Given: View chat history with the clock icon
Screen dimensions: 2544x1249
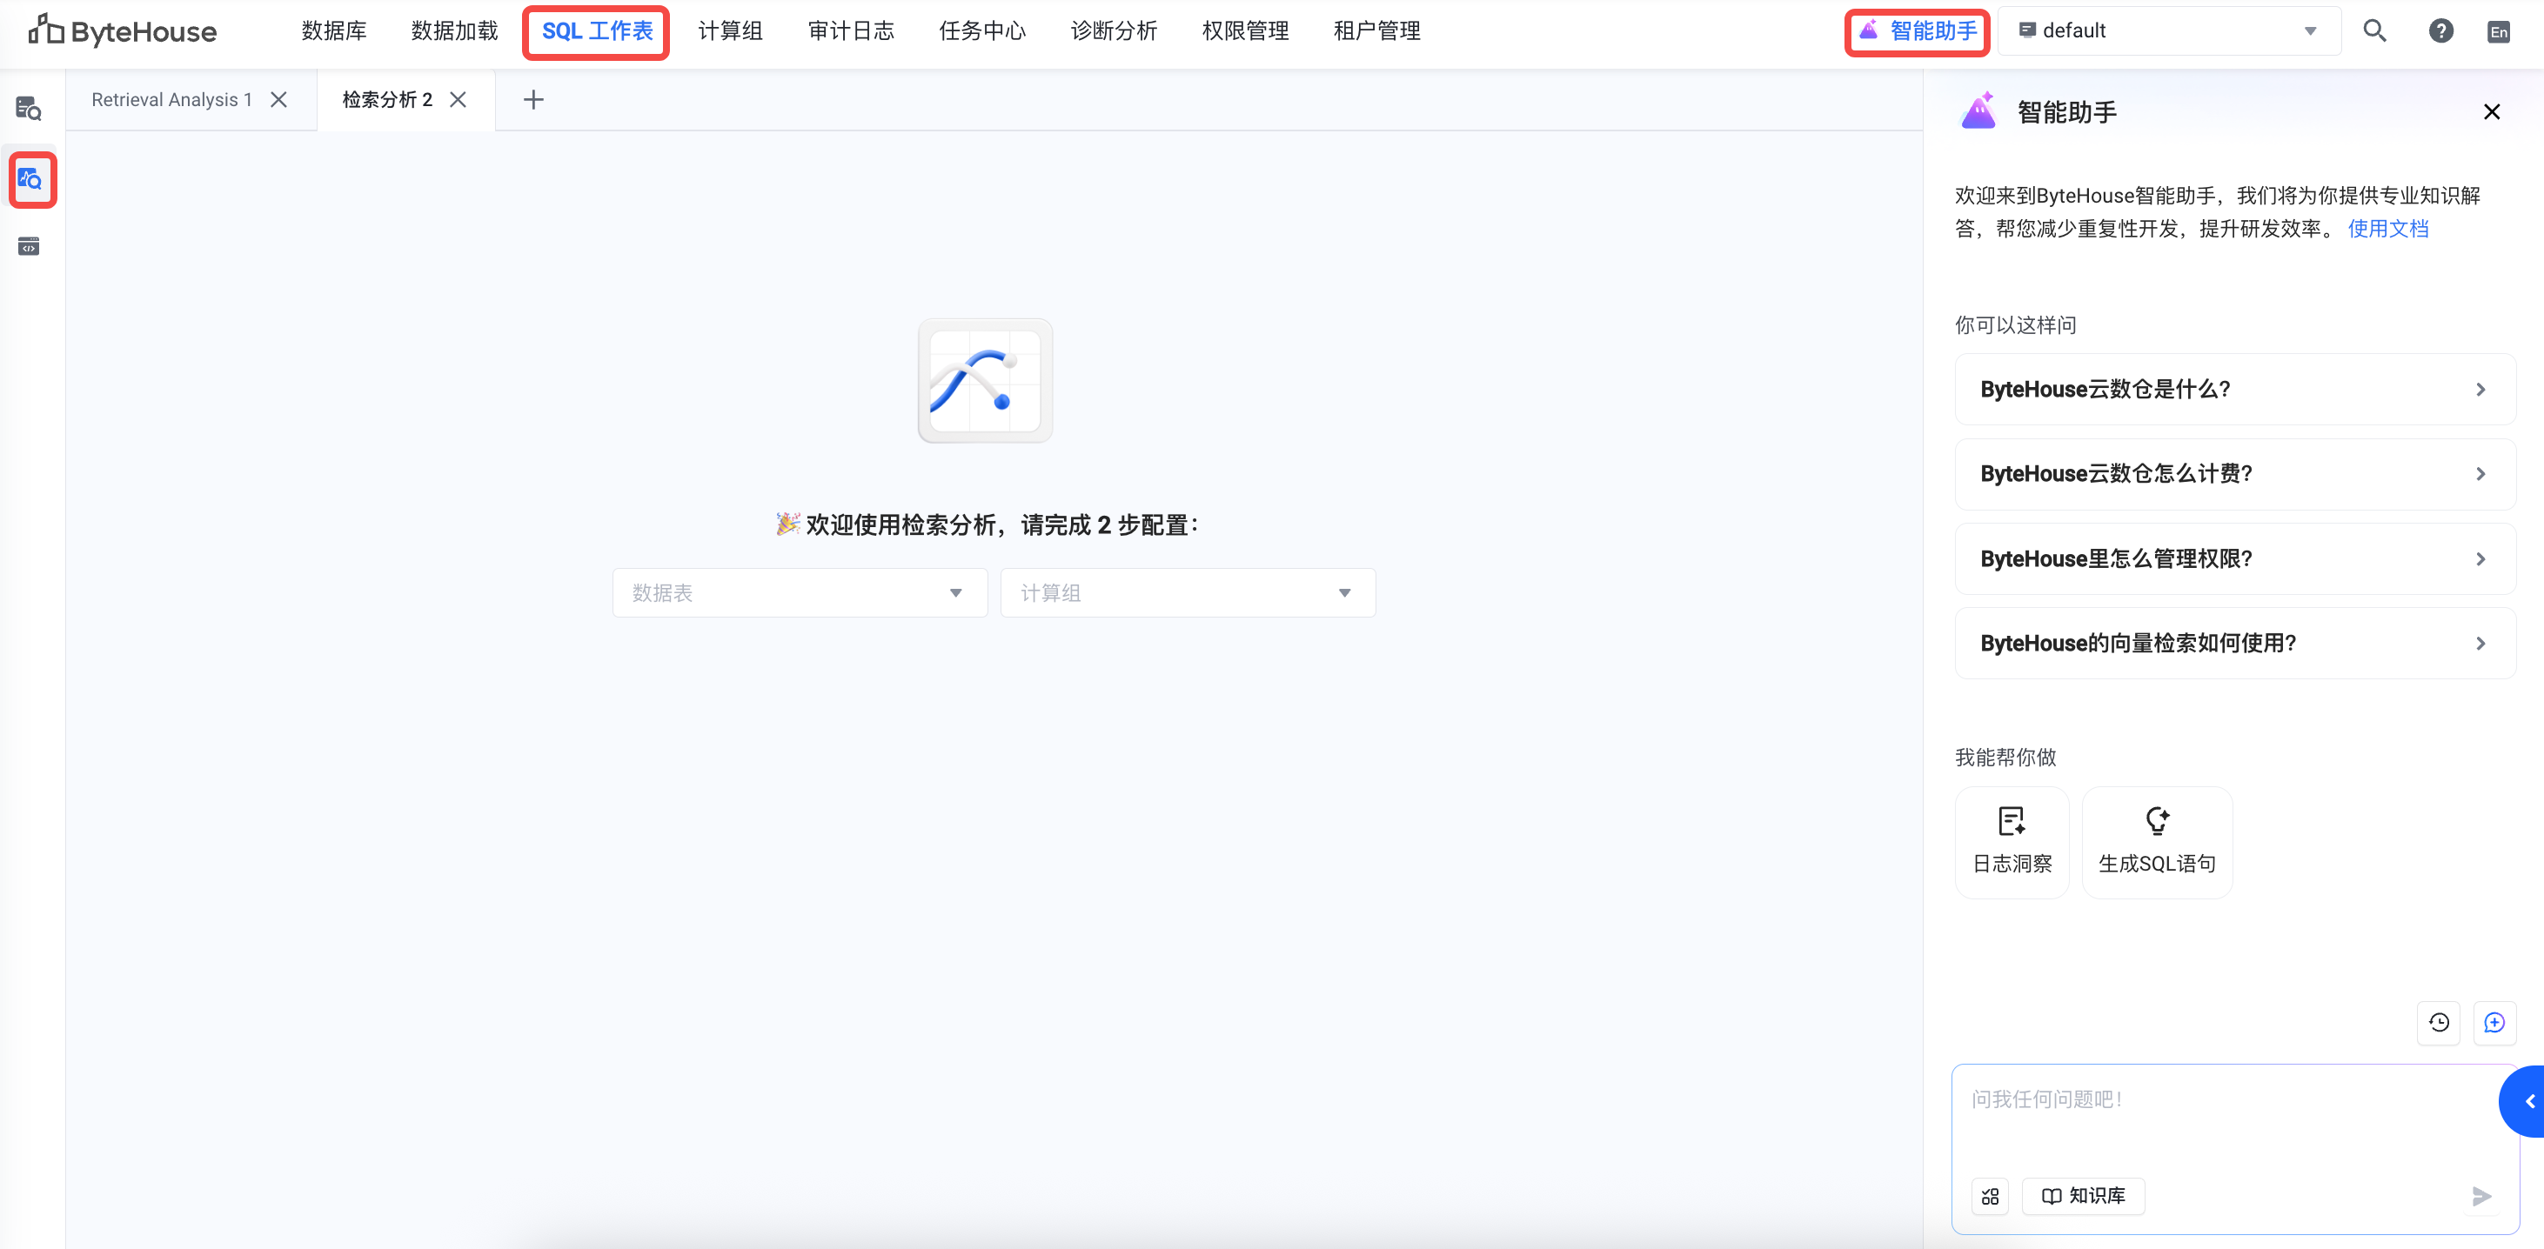Looking at the screenshot, I should (2439, 1023).
